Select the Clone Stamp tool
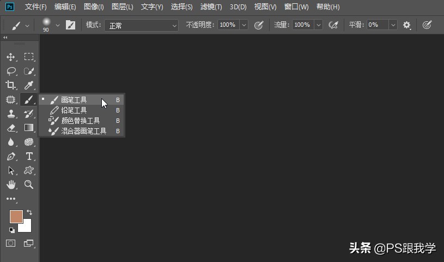 11,114
